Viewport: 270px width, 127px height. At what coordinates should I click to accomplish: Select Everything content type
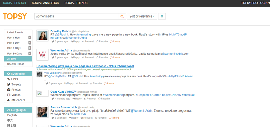(18, 74)
